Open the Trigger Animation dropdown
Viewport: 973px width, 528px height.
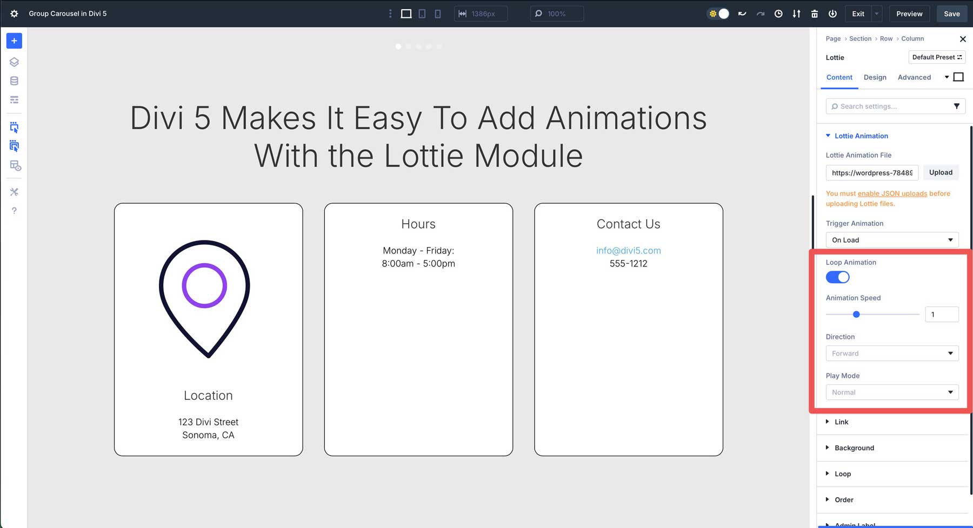tap(892, 239)
